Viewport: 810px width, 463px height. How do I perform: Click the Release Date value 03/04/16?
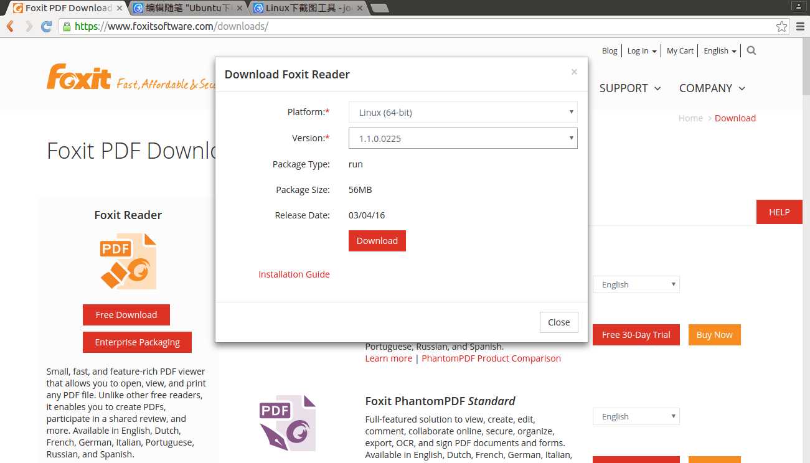(367, 215)
